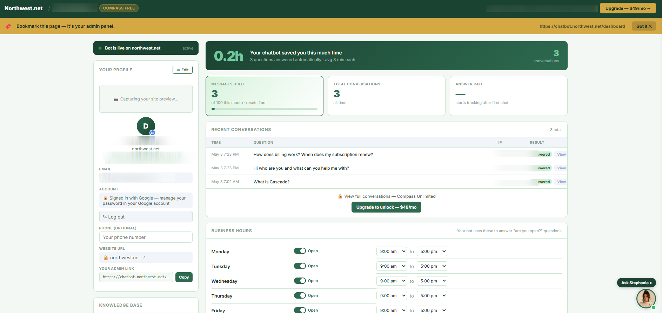View the 'What is Cascade?' conversation
The width and height of the screenshot is (662, 313).
561,182
